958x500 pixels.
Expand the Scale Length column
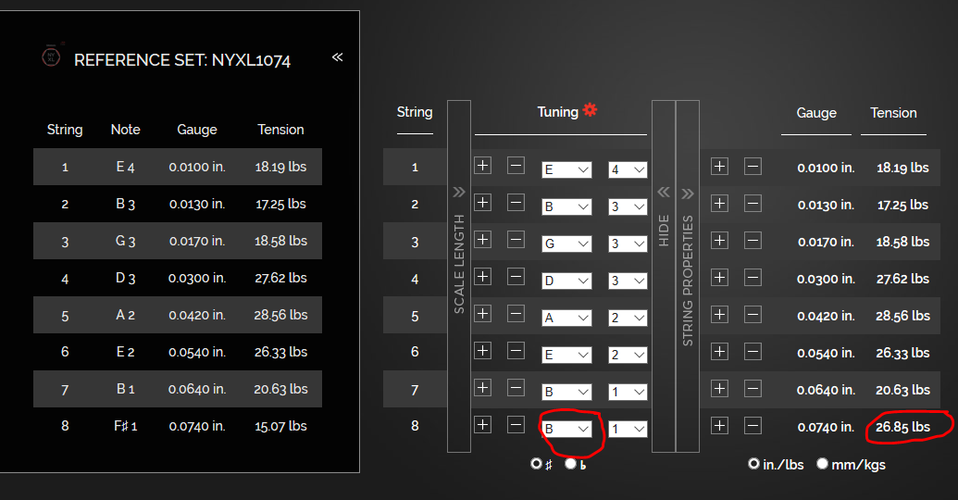tap(459, 276)
